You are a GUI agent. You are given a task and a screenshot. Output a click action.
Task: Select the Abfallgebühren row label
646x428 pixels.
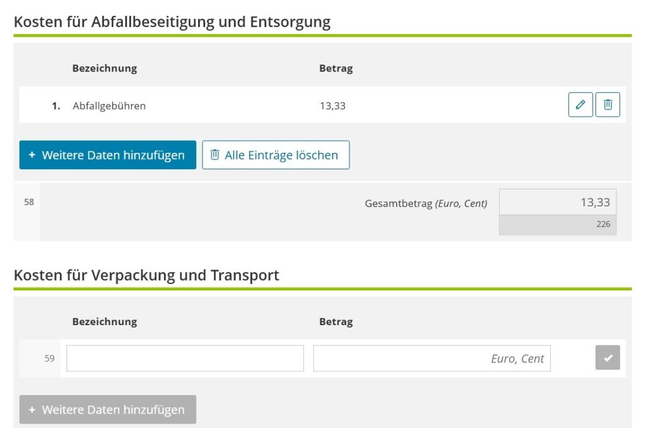click(109, 105)
